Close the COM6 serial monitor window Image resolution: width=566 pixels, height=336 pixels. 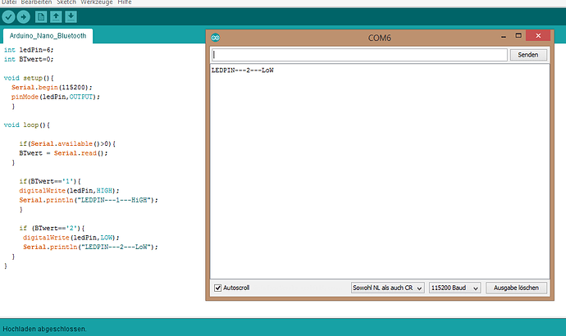tap(538, 35)
